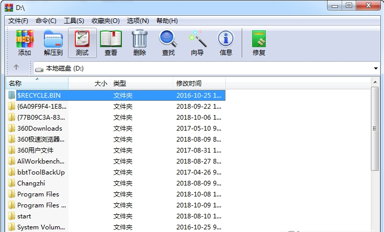Click the 文件夹 type cell of start row
384x232 pixels.
(123, 216)
